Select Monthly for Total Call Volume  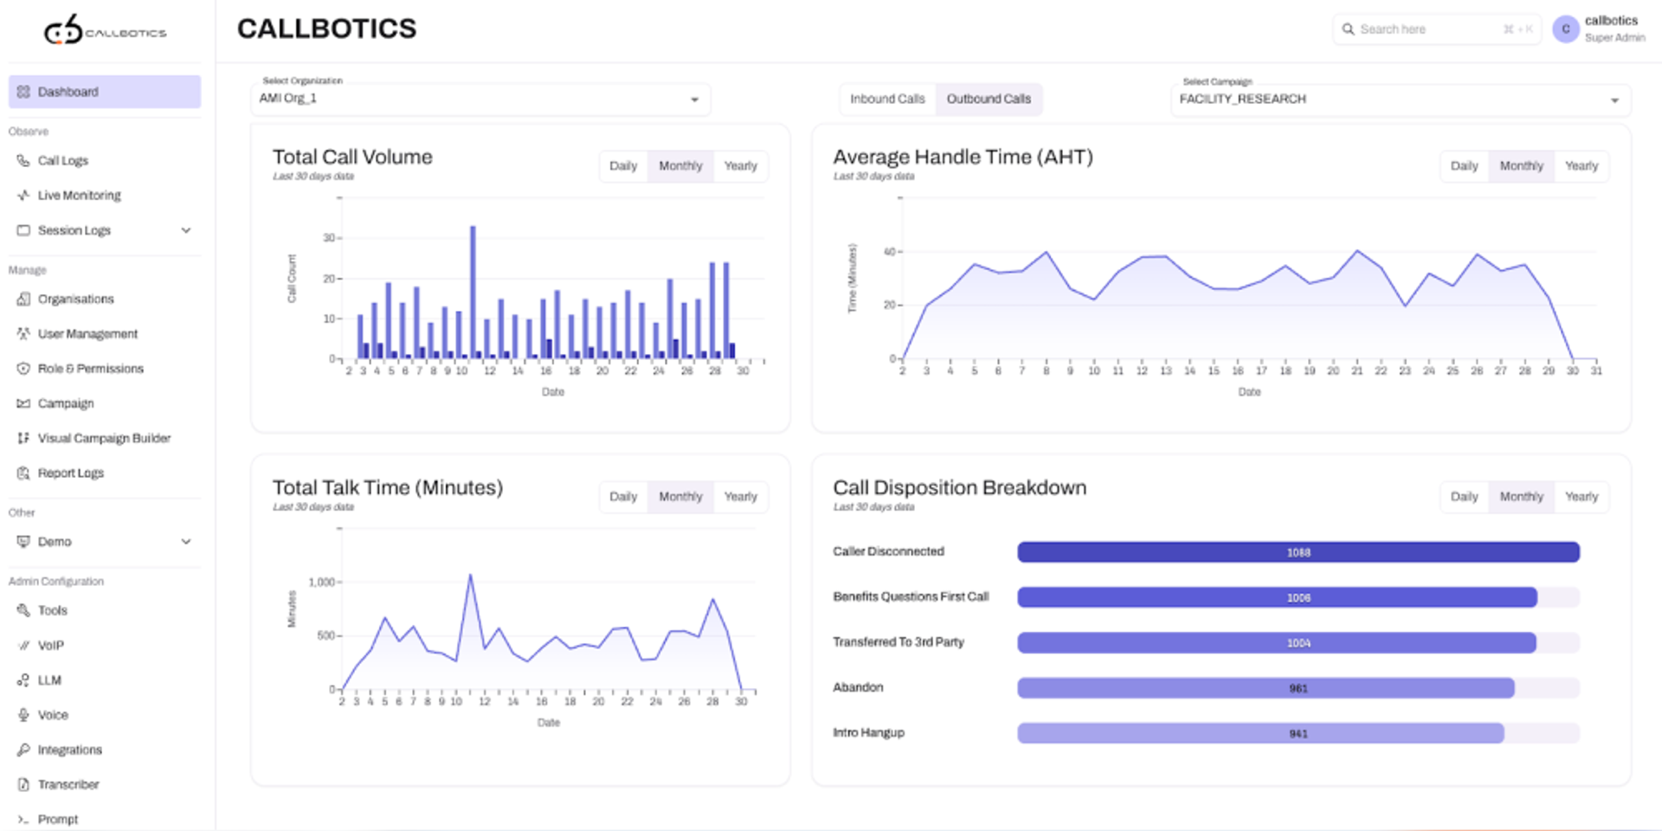tap(680, 166)
